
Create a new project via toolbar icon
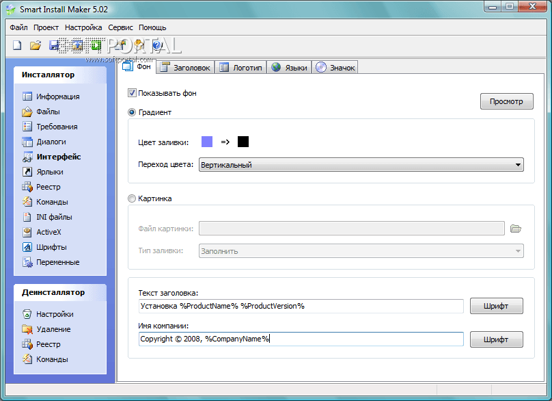point(17,45)
